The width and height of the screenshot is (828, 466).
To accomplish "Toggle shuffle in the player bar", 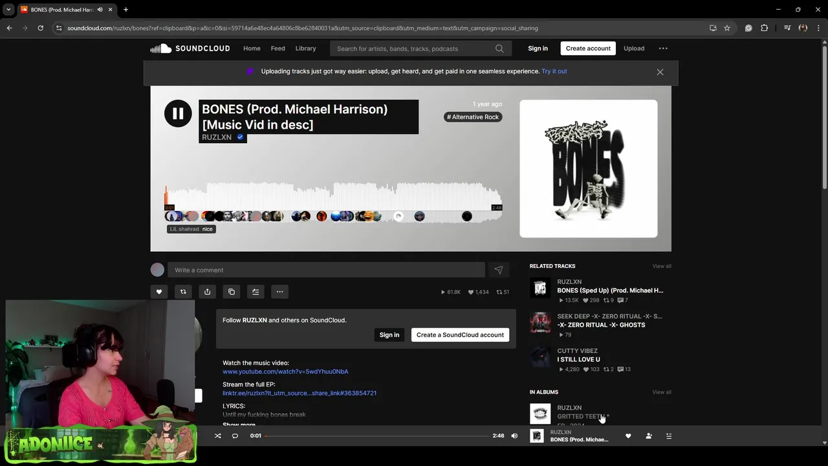I will pyautogui.click(x=218, y=436).
